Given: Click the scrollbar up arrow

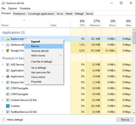Looking at the screenshot, I should (x=134, y=30).
